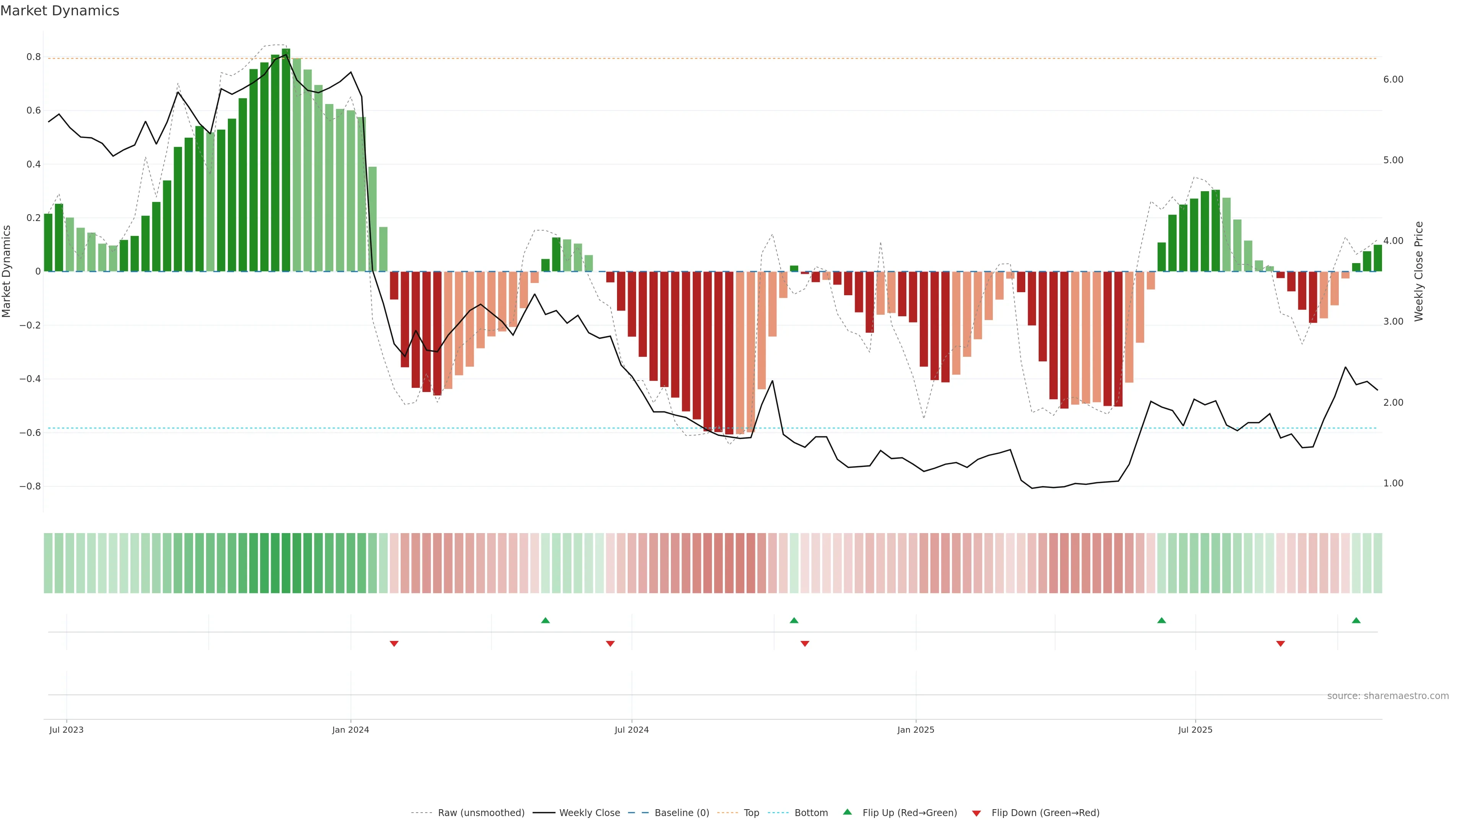This screenshot has width=1468, height=826.
Task: Toggle the Baseline (0) legend entry
Action: (x=682, y=813)
